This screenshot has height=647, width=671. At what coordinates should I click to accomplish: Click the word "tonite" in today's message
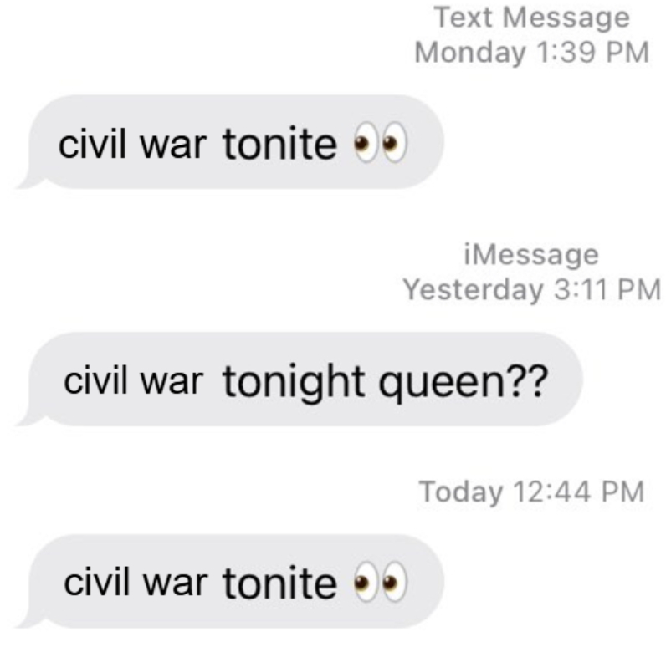[x=279, y=583]
